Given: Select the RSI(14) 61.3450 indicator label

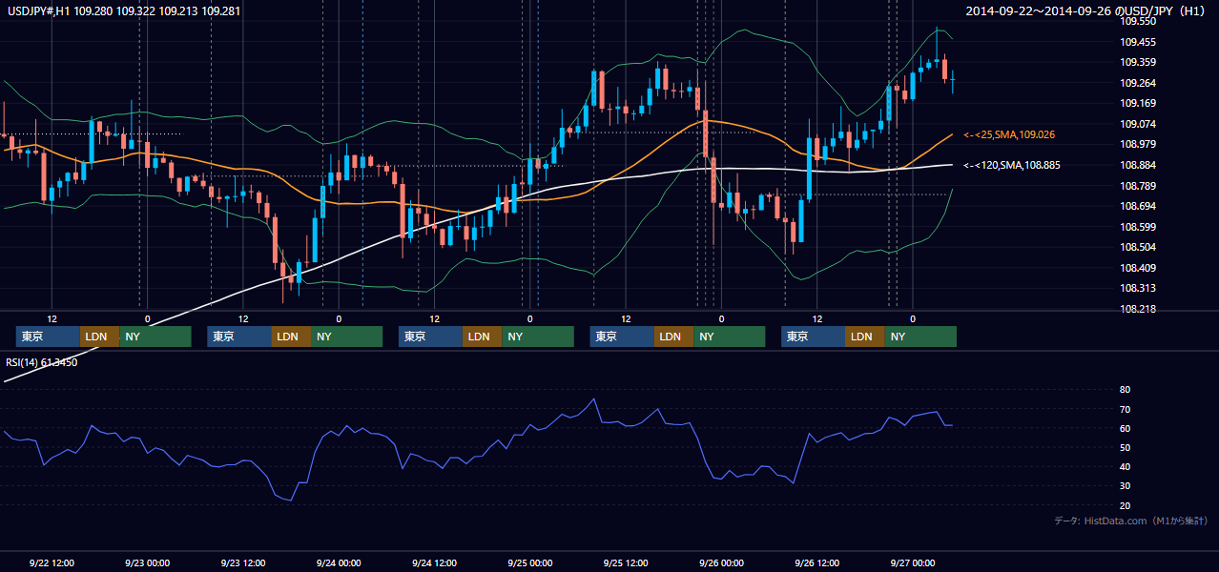Looking at the screenshot, I should click(42, 362).
